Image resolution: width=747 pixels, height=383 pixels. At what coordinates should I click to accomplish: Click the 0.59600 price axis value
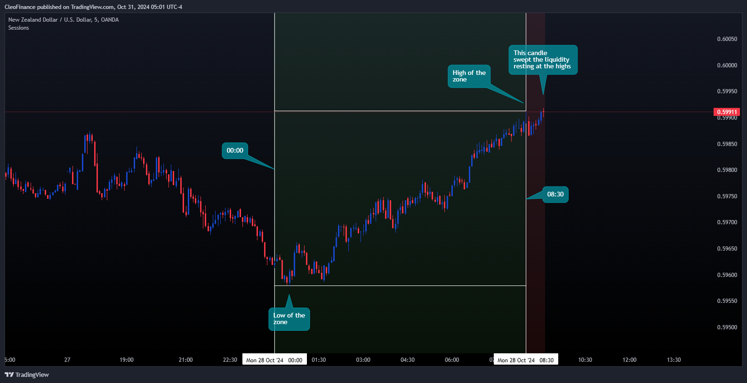click(x=727, y=275)
